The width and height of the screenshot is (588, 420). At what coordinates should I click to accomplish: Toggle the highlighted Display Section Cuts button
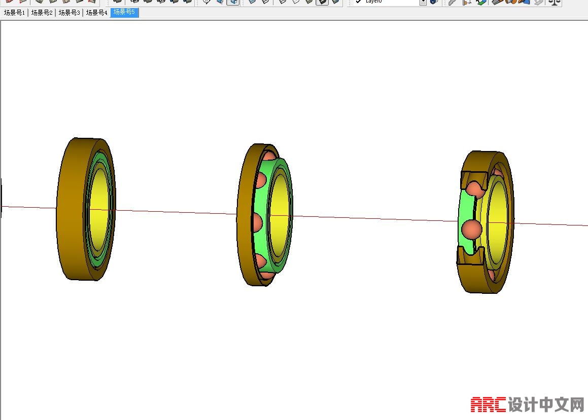point(233,2)
